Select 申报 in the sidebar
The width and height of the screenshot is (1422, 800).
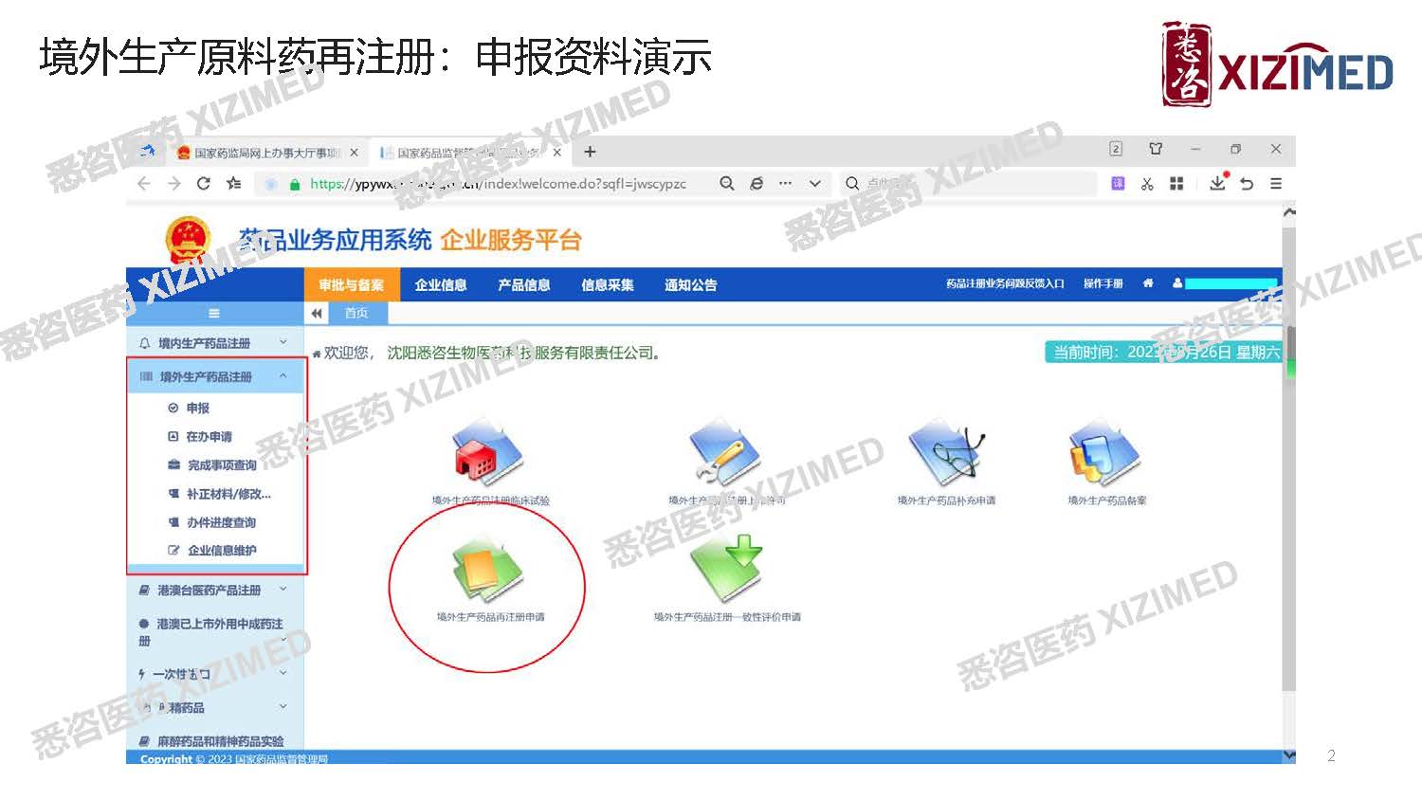(x=197, y=409)
